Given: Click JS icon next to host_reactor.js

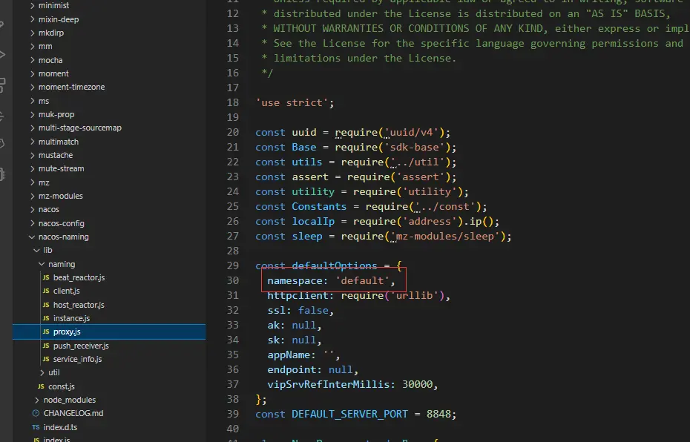Looking at the screenshot, I should [x=46, y=305].
